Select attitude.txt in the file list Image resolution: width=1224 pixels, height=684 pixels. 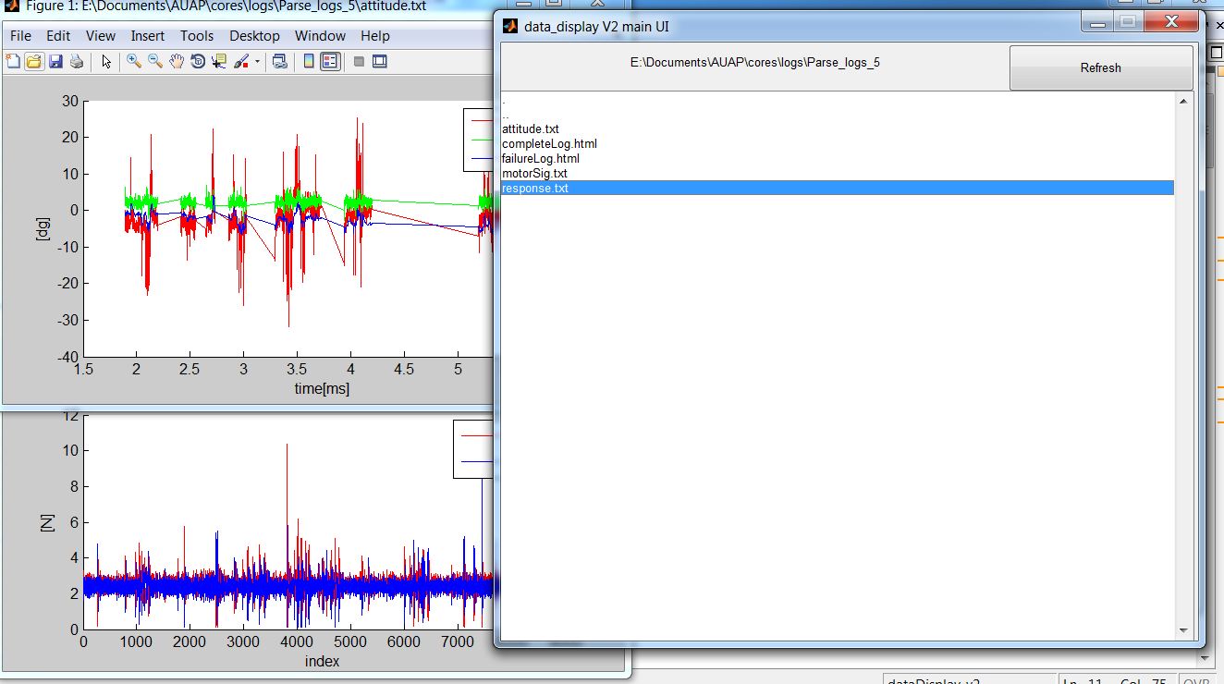tap(531, 129)
